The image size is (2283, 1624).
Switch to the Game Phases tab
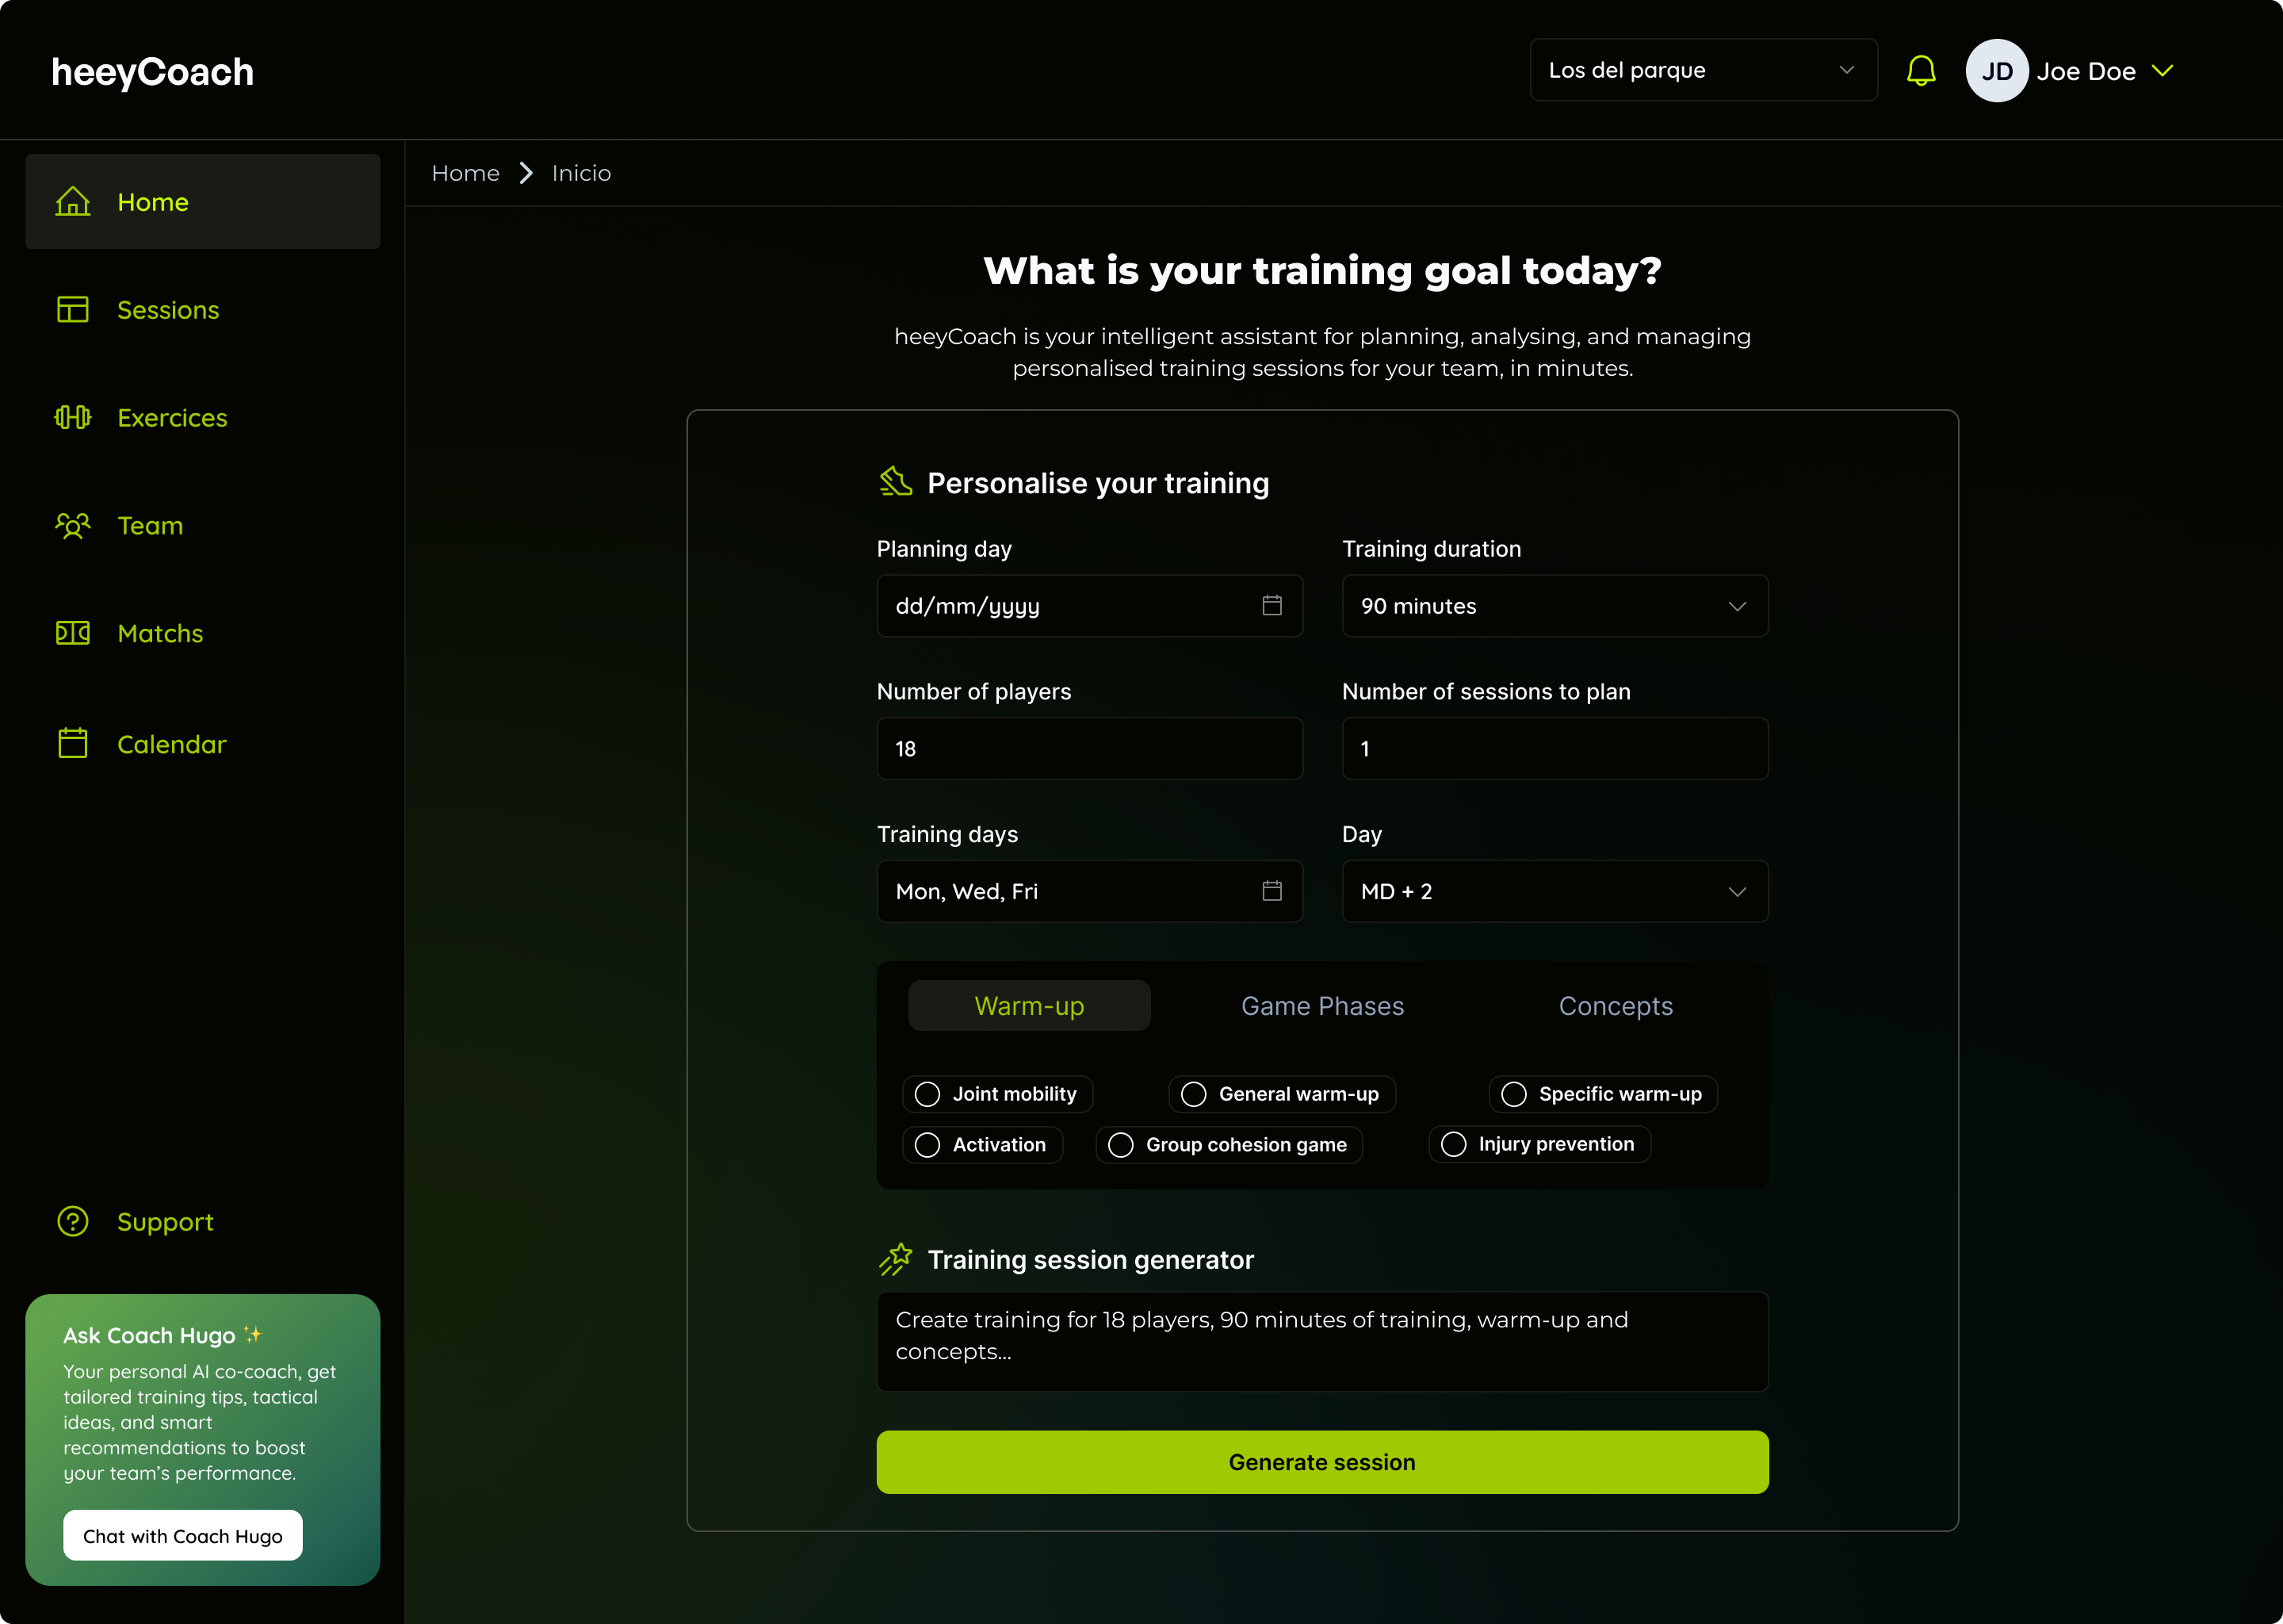tap(1321, 1006)
